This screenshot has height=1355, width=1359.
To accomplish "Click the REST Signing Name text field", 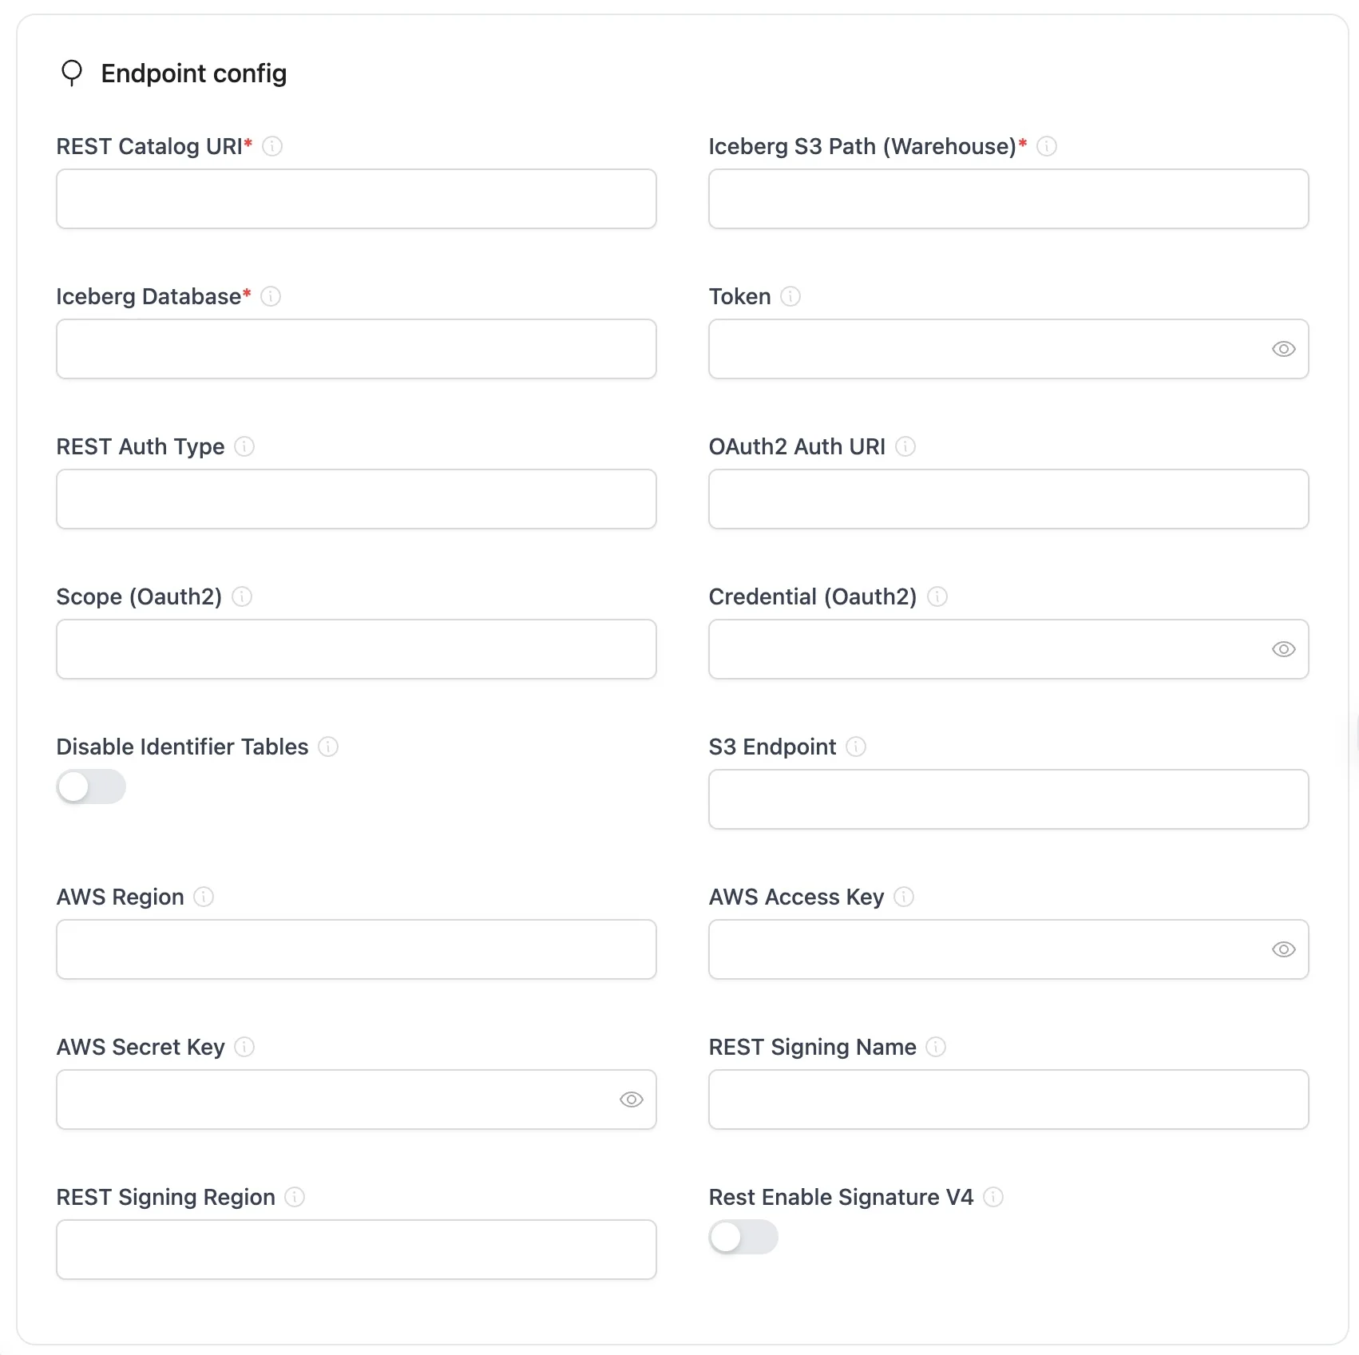I will click(1008, 1099).
